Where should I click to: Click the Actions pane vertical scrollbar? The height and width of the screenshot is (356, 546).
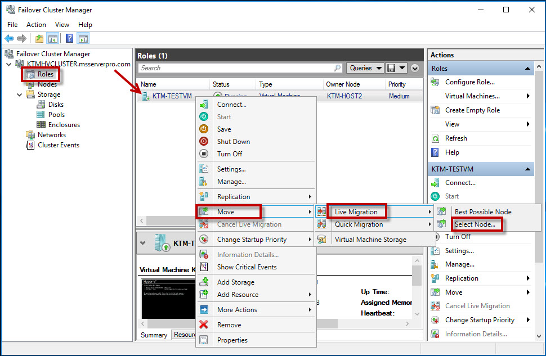[x=539, y=201]
